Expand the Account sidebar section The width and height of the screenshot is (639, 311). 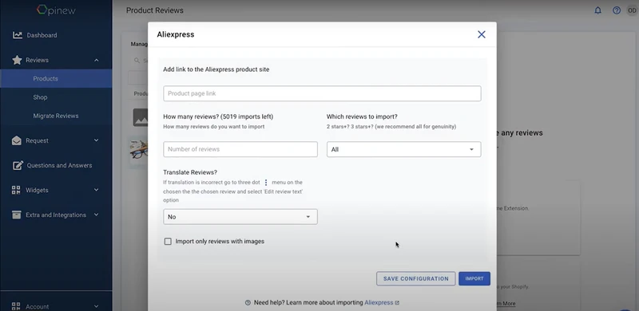click(x=96, y=306)
